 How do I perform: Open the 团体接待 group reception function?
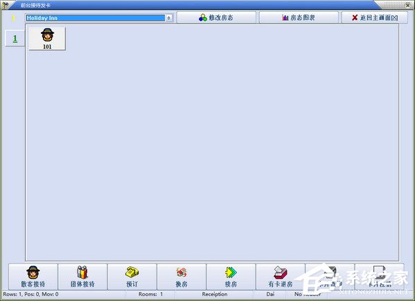click(x=82, y=277)
